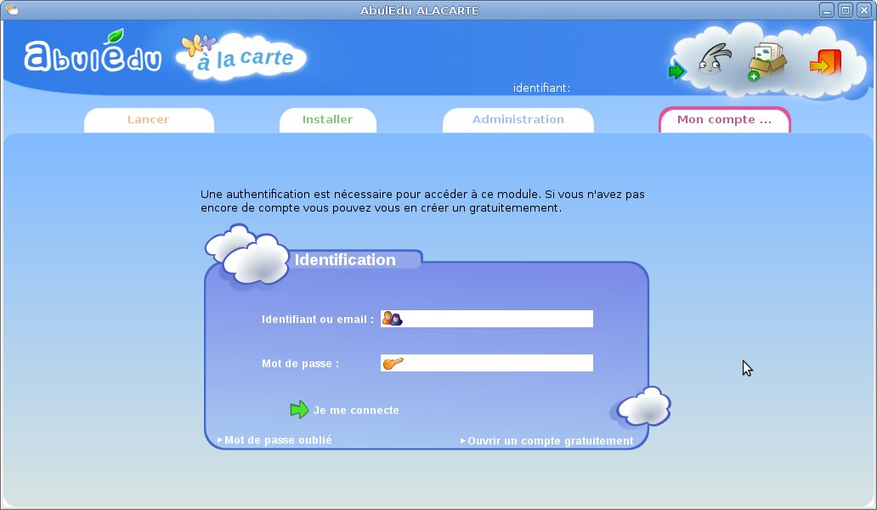Screen dimensions: 877x510
Task: Click the 'Une authentification est nécessaire' message
Action: pyautogui.click(x=423, y=201)
